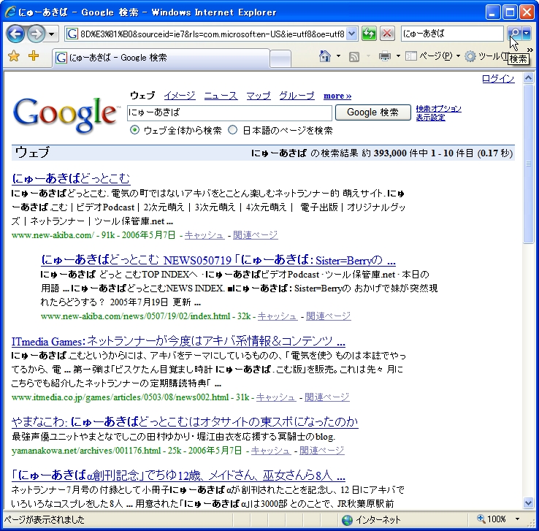Open 表示設定 link
Screen dimensions: 539x531
pyautogui.click(x=430, y=118)
